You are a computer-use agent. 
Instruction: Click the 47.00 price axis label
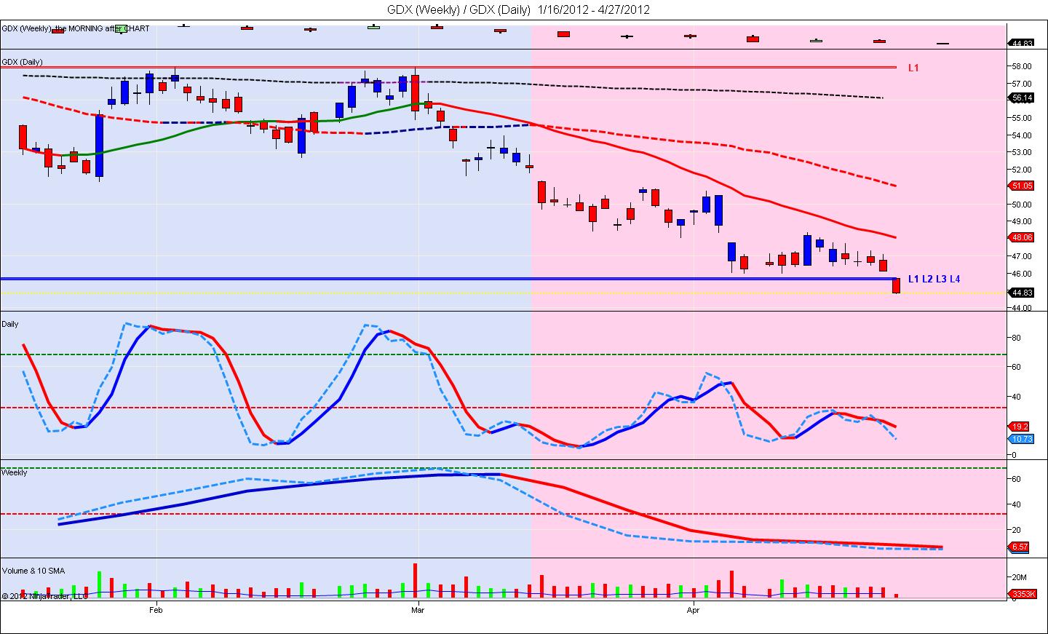(1023, 256)
